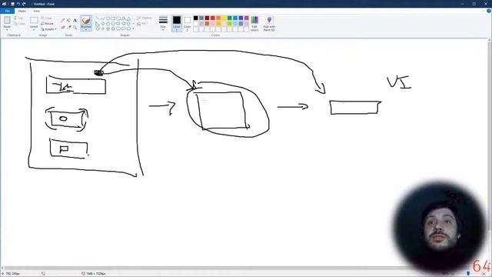The height and width of the screenshot is (277, 492).
Task: Click the Cut command
Action: click(x=19, y=18)
